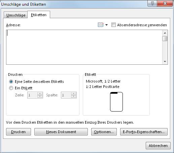The image size is (174, 153).
Task: Click the address box scroll-down arrow
Action: pyautogui.click(x=165, y=61)
